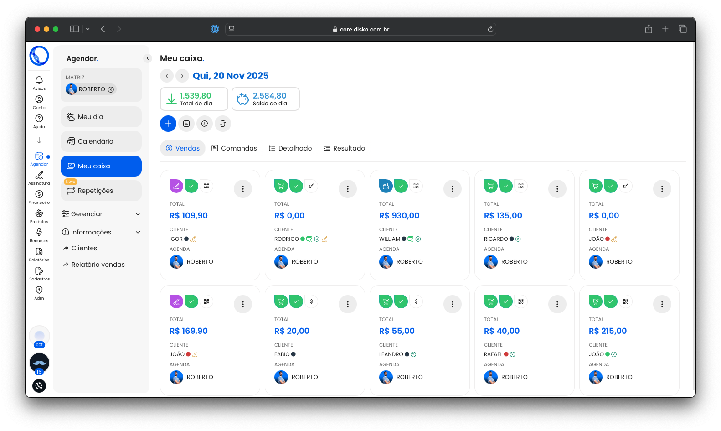This screenshot has width=721, height=431.
Task: Open options menu on RODRIGO card
Action: tap(348, 189)
